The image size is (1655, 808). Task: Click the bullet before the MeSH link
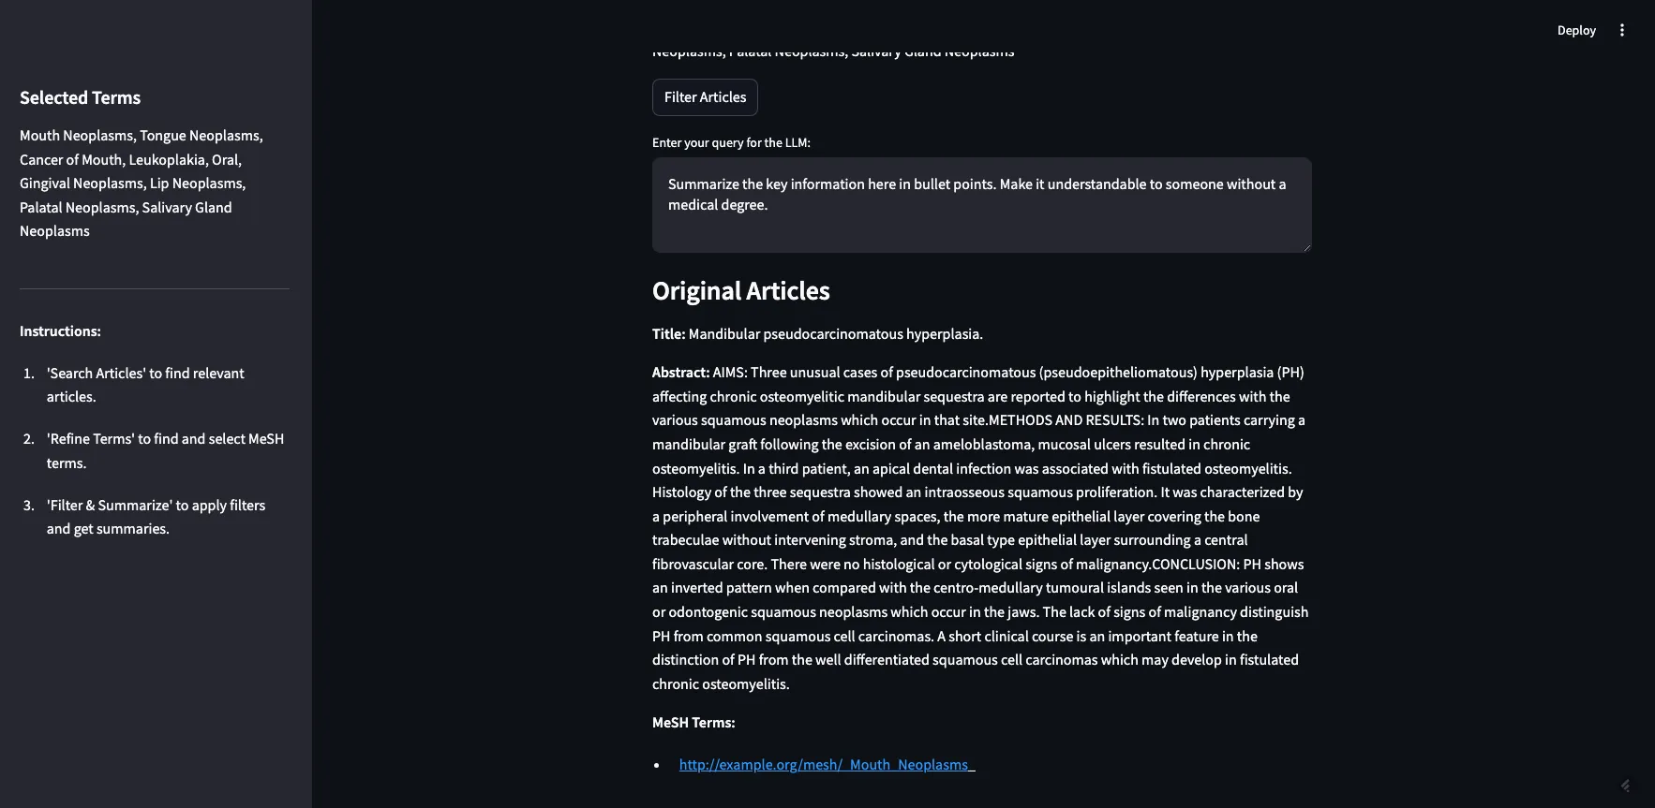tap(657, 765)
